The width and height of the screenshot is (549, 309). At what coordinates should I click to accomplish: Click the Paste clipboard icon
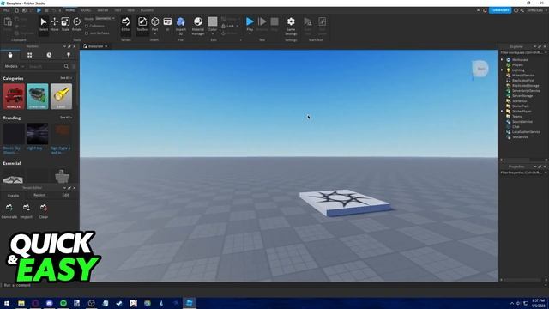point(8,23)
